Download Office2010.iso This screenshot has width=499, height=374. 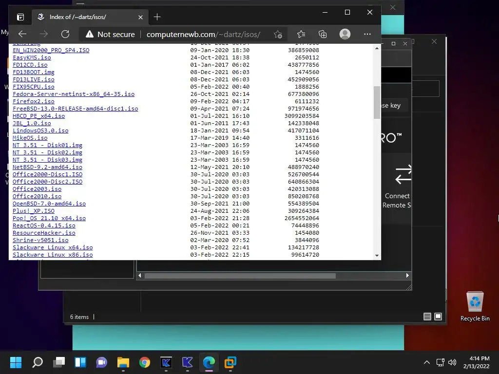pyautogui.click(x=37, y=197)
